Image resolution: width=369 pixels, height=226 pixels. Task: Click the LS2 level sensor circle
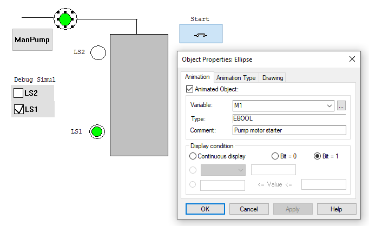click(x=98, y=52)
